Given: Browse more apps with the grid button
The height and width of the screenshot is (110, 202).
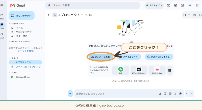Looking at the screenshot, I should coord(170,70).
